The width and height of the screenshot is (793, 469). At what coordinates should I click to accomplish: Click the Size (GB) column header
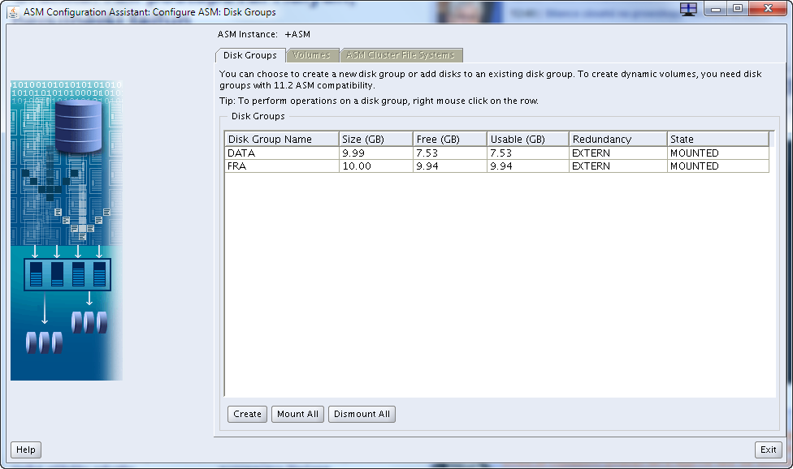[x=375, y=139]
